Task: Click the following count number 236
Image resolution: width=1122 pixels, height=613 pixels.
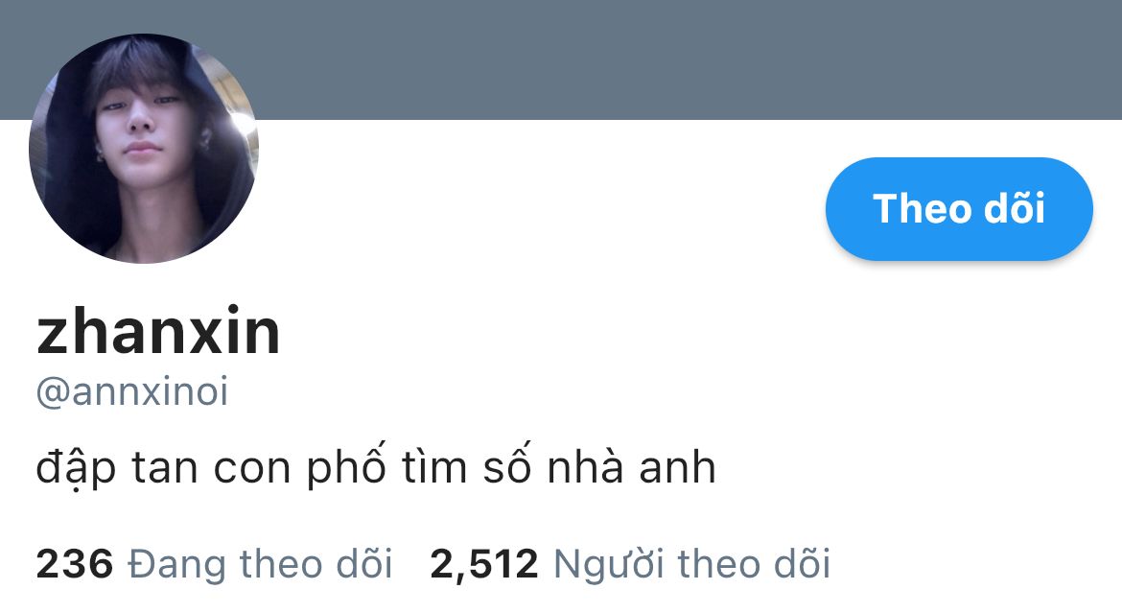Action: pyautogui.click(x=75, y=563)
